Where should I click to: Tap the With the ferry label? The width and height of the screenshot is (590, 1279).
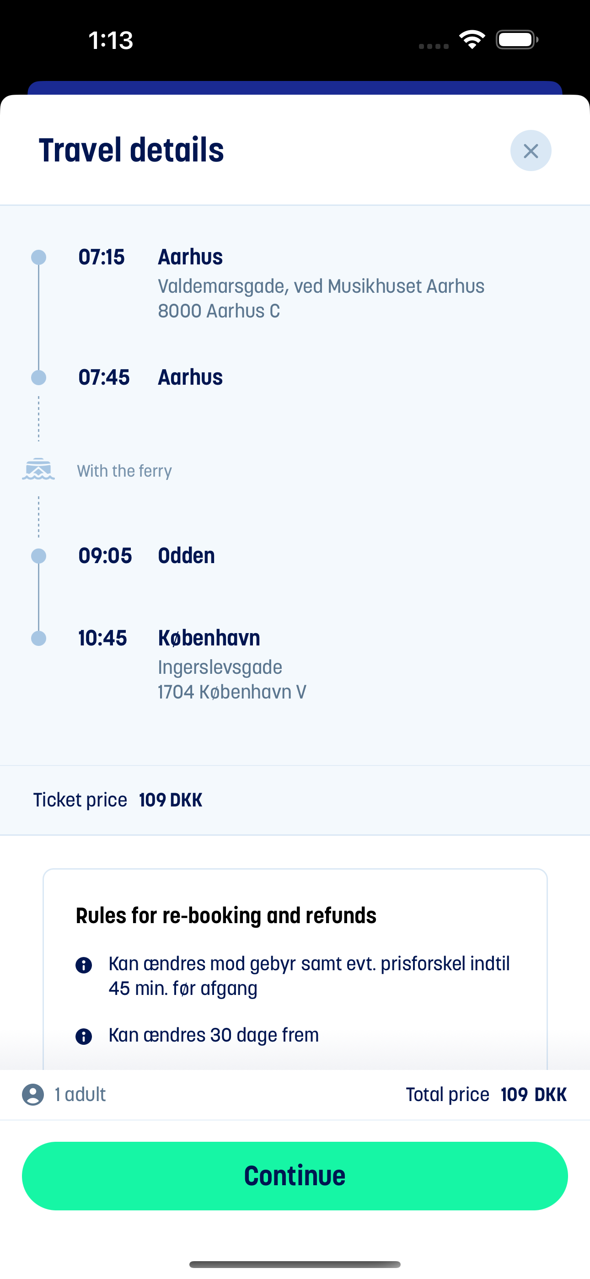[x=124, y=471]
